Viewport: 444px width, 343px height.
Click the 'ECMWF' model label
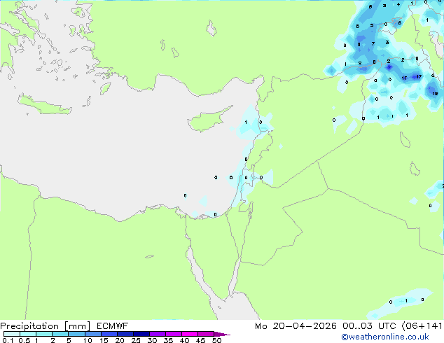(x=113, y=326)
